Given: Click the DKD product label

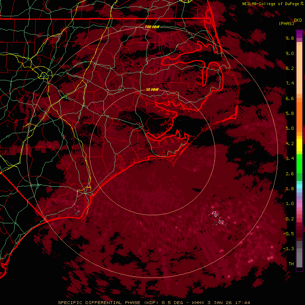Looking at the screenshot, I should point(298,20).
